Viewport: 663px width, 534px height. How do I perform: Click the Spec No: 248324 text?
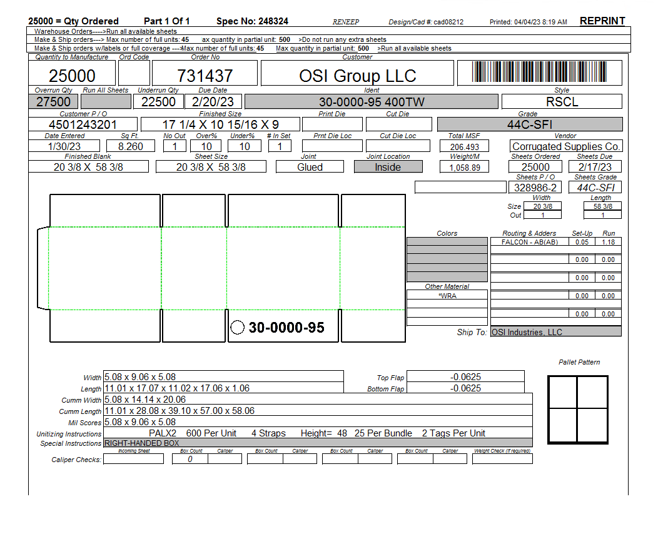point(253,21)
